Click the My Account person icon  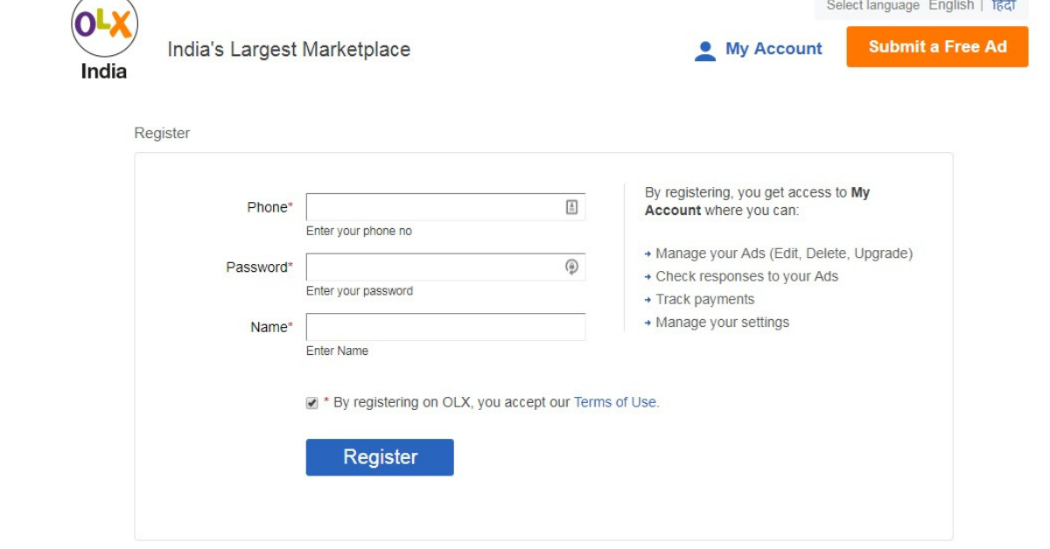click(x=705, y=51)
